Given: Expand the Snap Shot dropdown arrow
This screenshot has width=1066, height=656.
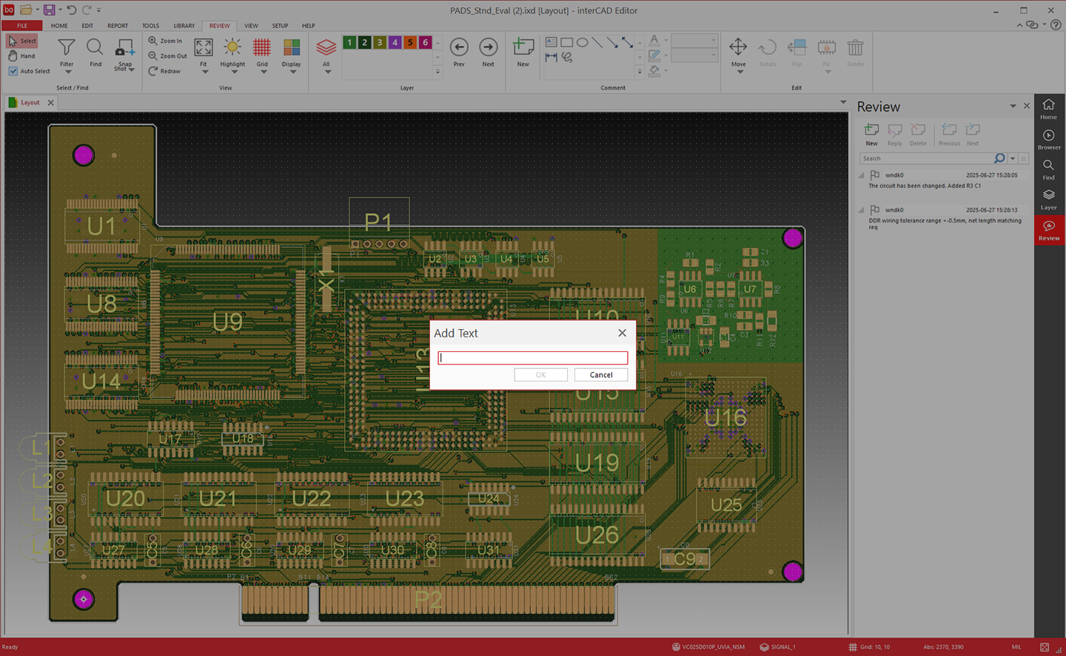Looking at the screenshot, I should point(132,70).
